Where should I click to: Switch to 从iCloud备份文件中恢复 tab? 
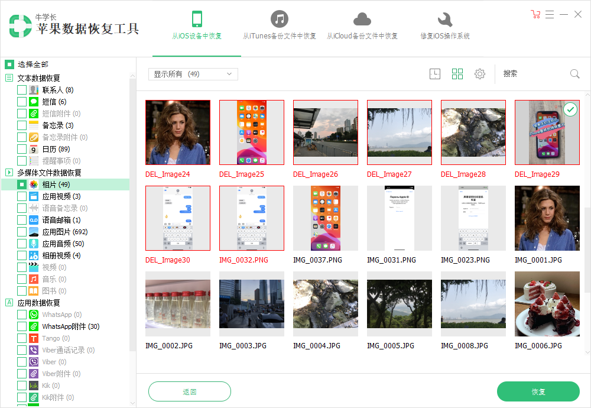(x=362, y=25)
